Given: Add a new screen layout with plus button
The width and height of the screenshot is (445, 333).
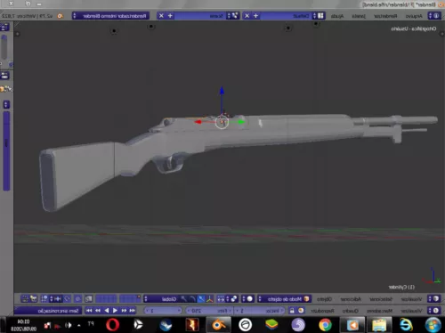Looking at the screenshot, I should point(255,16).
